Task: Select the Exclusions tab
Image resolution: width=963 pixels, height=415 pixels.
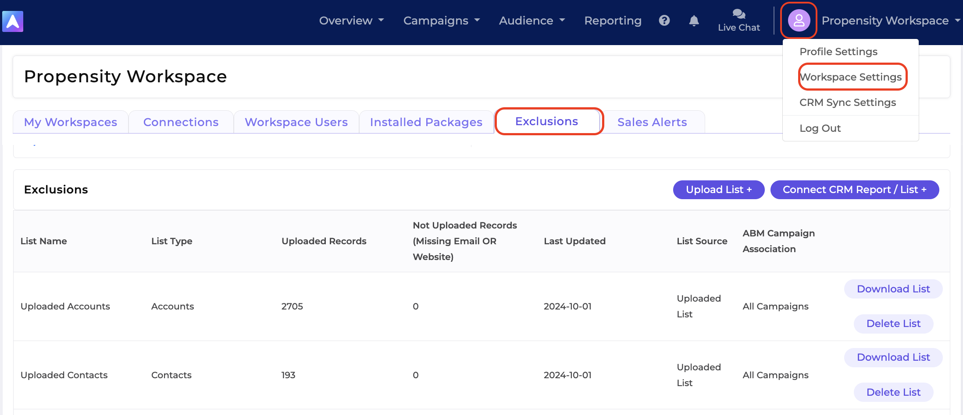Action: pos(547,121)
